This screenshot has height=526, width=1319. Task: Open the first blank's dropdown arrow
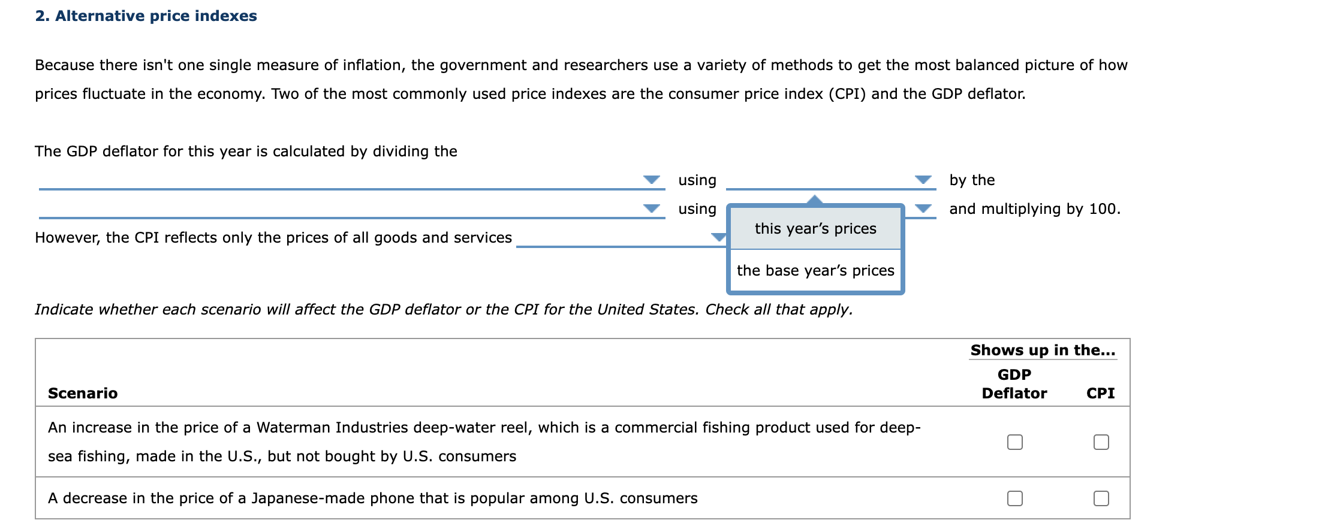tap(651, 179)
